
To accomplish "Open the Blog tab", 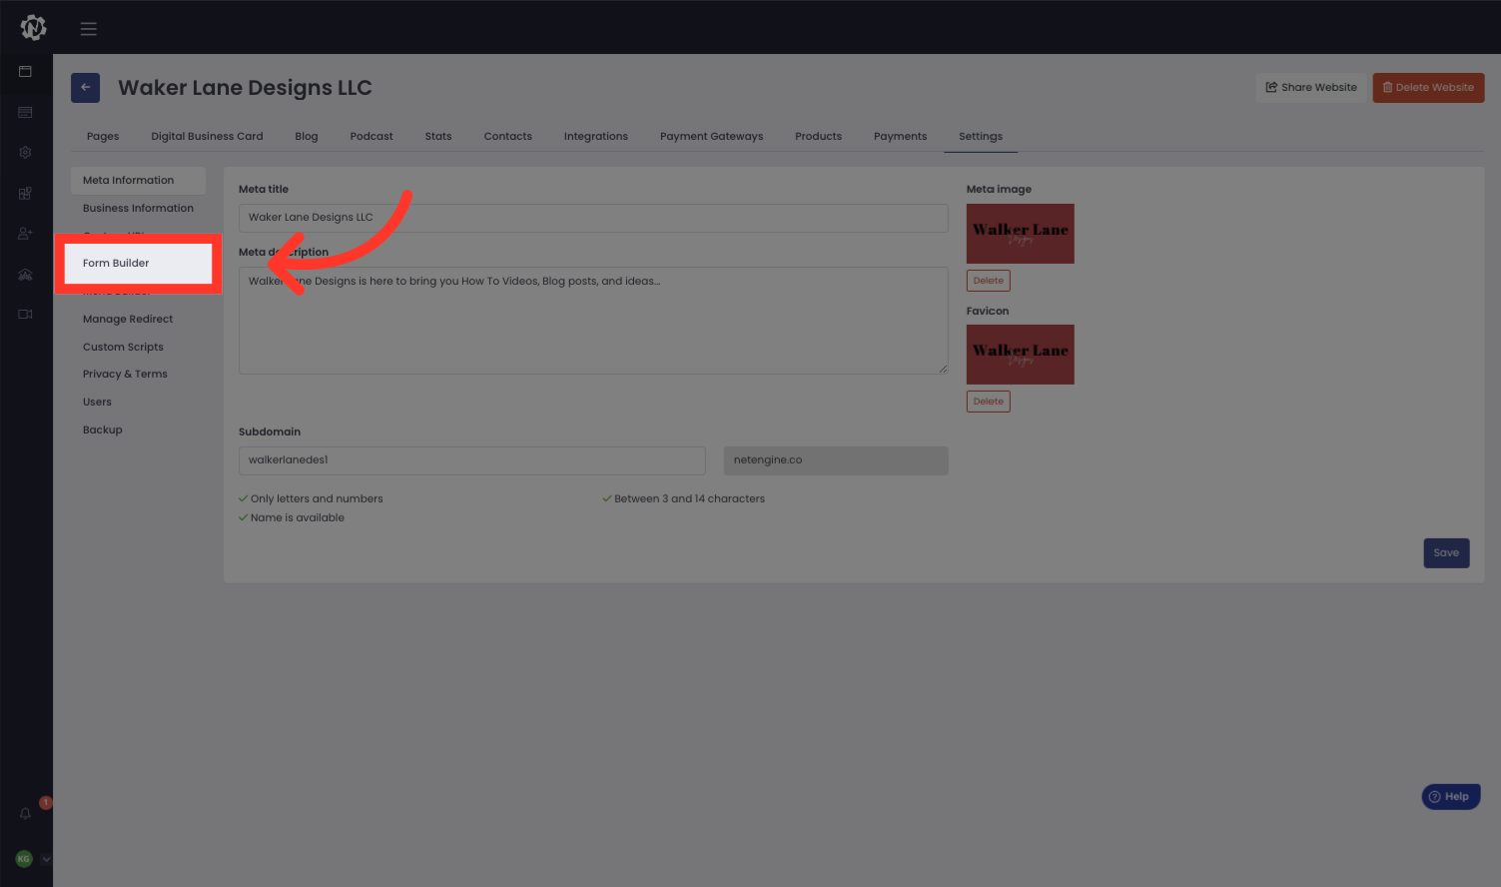I will [x=307, y=137].
